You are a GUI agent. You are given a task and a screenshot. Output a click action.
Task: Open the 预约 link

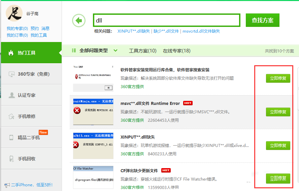(35, 29)
